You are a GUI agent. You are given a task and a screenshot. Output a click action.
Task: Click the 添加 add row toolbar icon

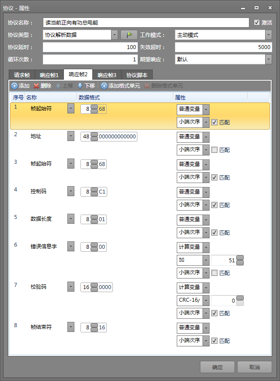[x=14, y=86]
